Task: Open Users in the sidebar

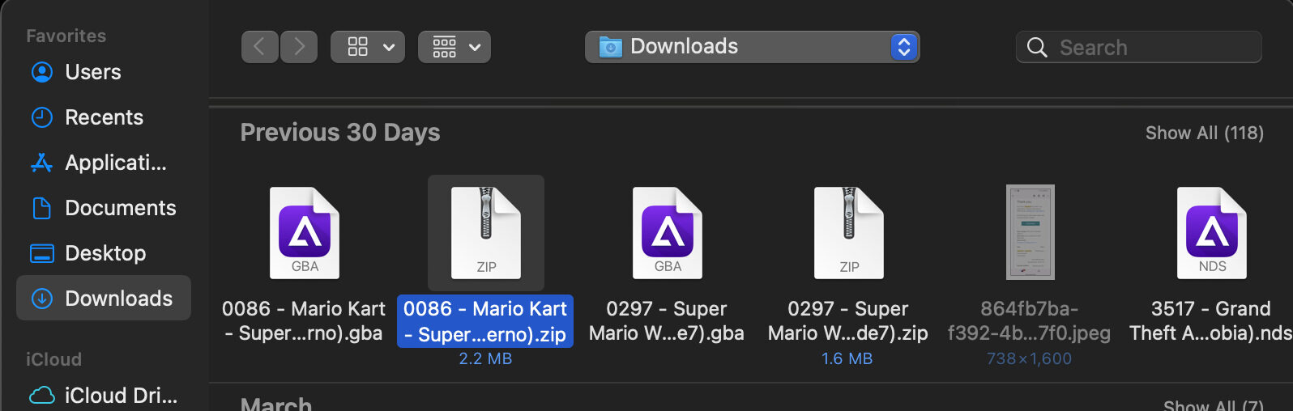Action: click(92, 72)
